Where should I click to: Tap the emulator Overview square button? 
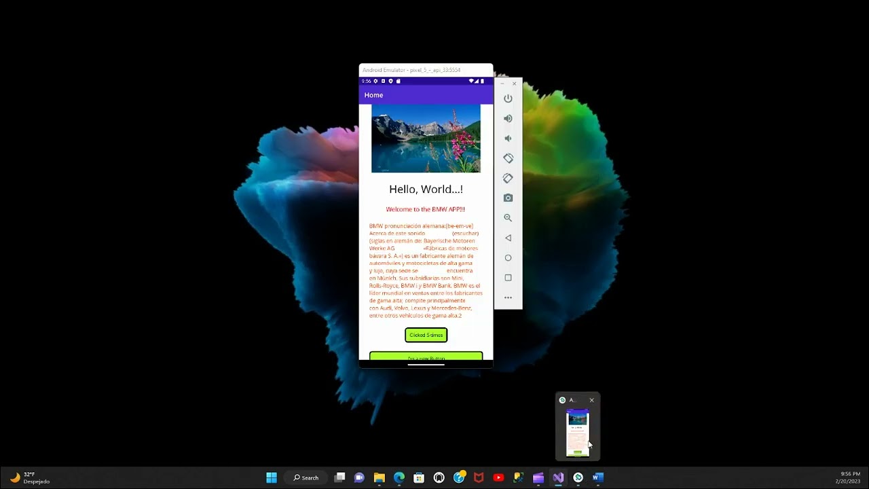(508, 278)
